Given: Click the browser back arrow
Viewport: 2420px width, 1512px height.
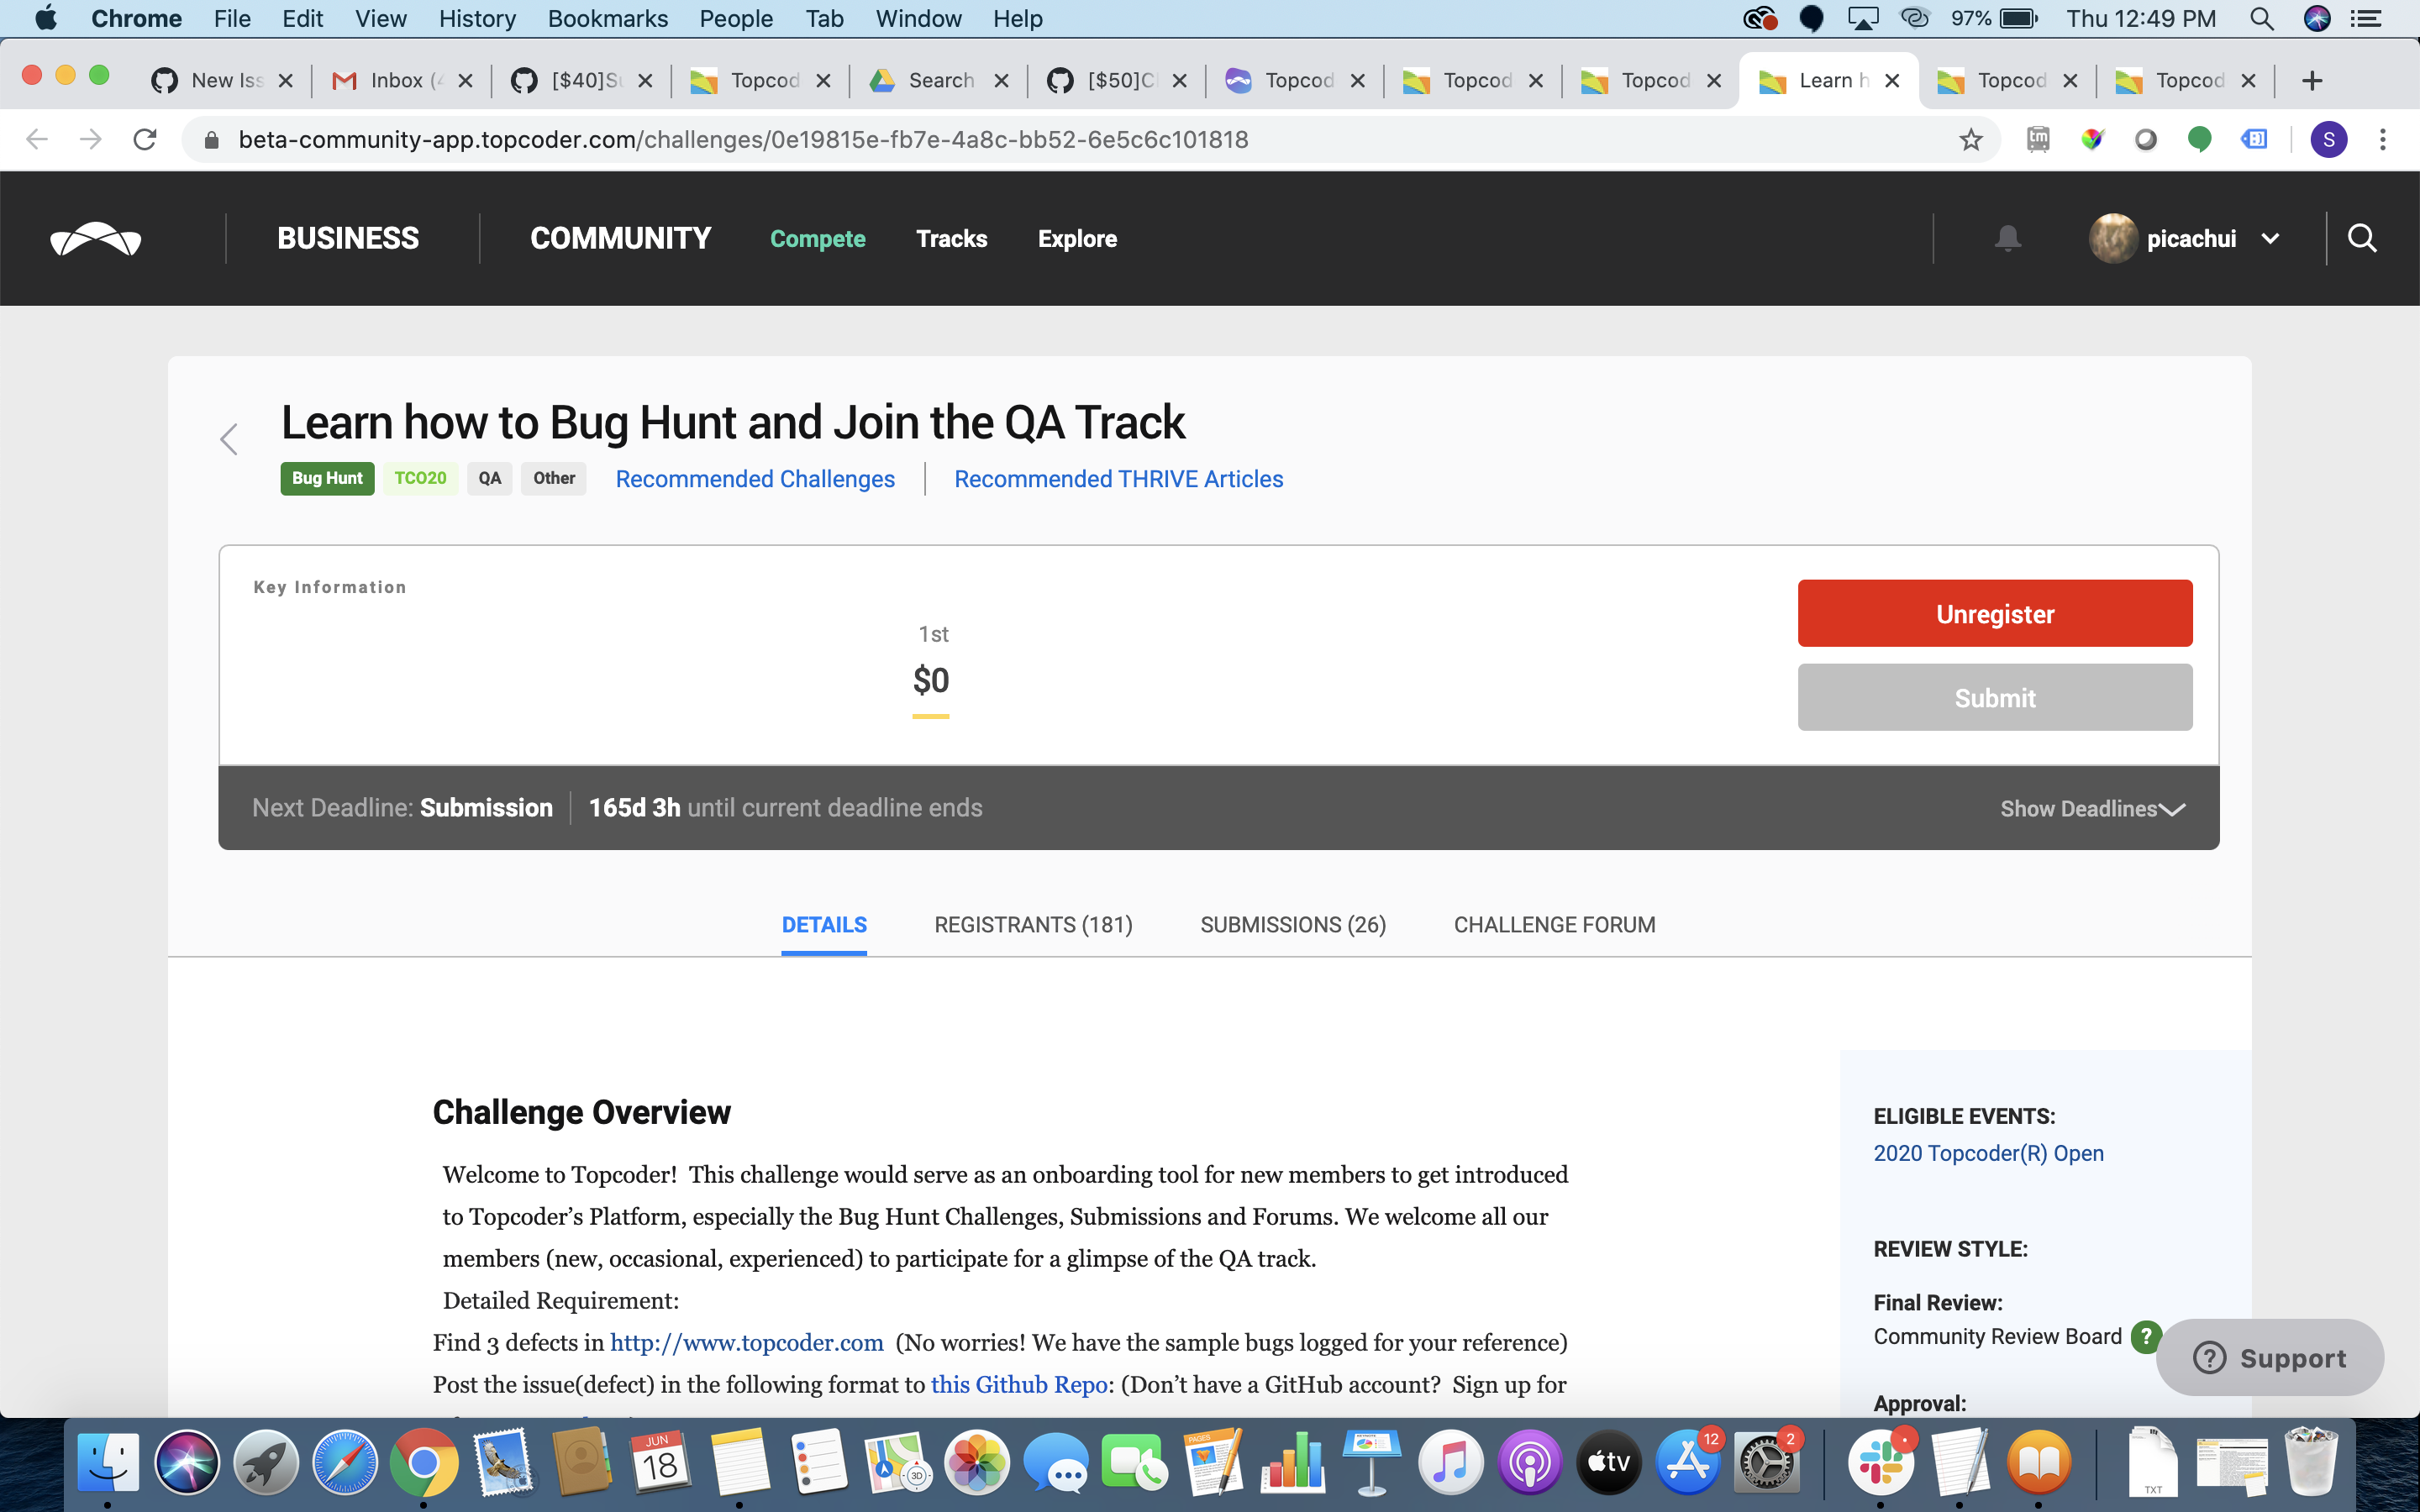Looking at the screenshot, I should pyautogui.click(x=36, y=139).
